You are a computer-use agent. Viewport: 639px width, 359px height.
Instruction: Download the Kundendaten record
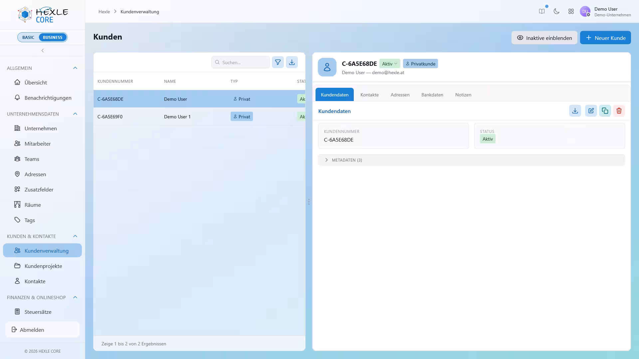(x=575, y=111)
